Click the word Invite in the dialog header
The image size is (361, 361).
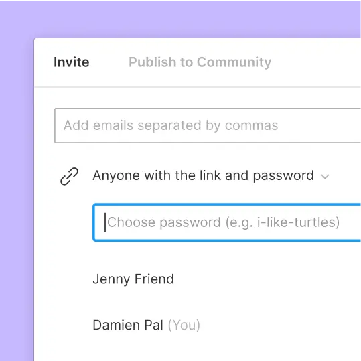point(72,62)
